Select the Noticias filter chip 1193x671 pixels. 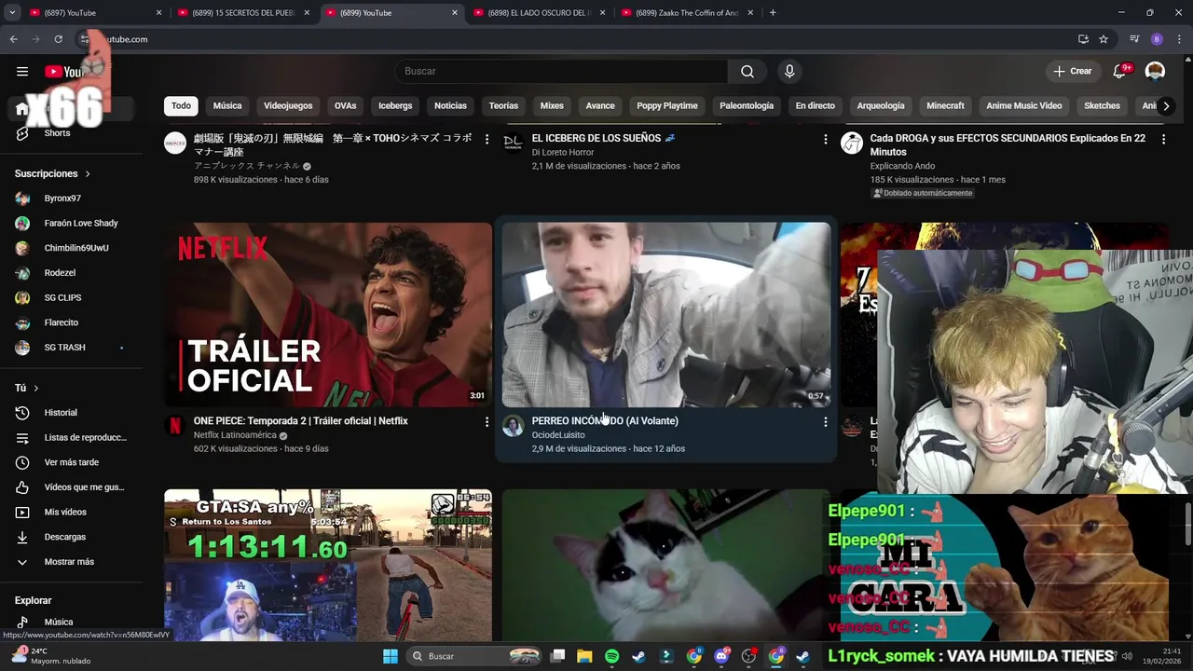450,106
